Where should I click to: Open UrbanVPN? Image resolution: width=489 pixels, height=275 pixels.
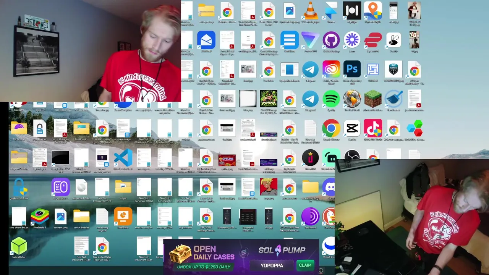coord(310,158)
